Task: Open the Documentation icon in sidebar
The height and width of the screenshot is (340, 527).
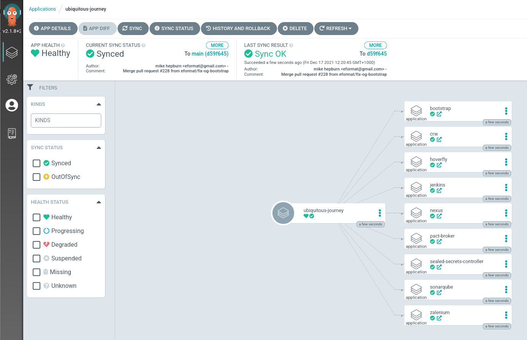Action: pos(12,133)
